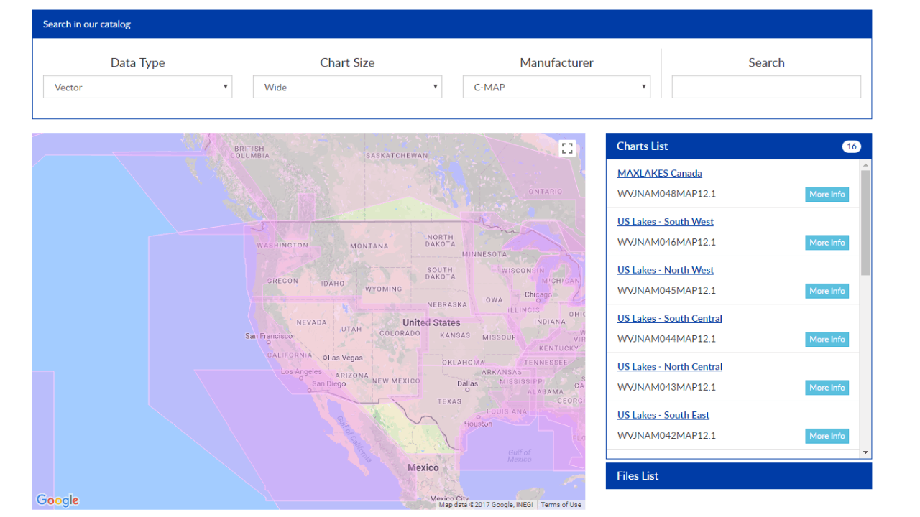
Task: Click the Google logo on map
Action: click(57, 500)
